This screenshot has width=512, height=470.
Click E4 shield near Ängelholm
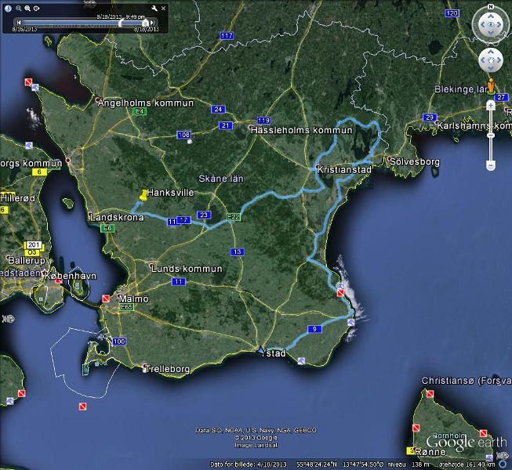click(x=140, y=111)
